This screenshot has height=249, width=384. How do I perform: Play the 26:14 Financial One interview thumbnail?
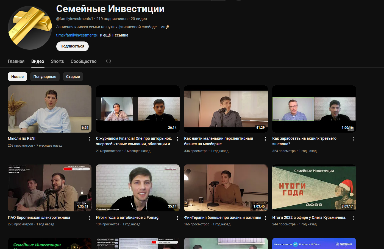click(138, 109)
